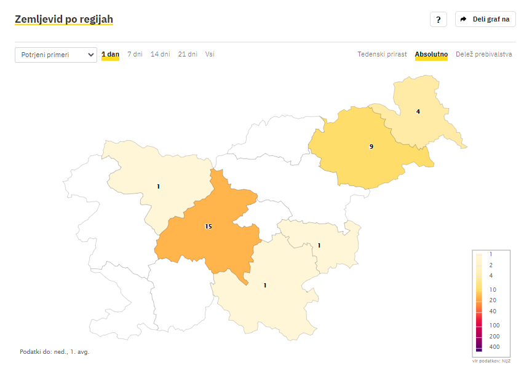
Task: Click the dropdown chevron arrow
Action: (x=90, y=55)
